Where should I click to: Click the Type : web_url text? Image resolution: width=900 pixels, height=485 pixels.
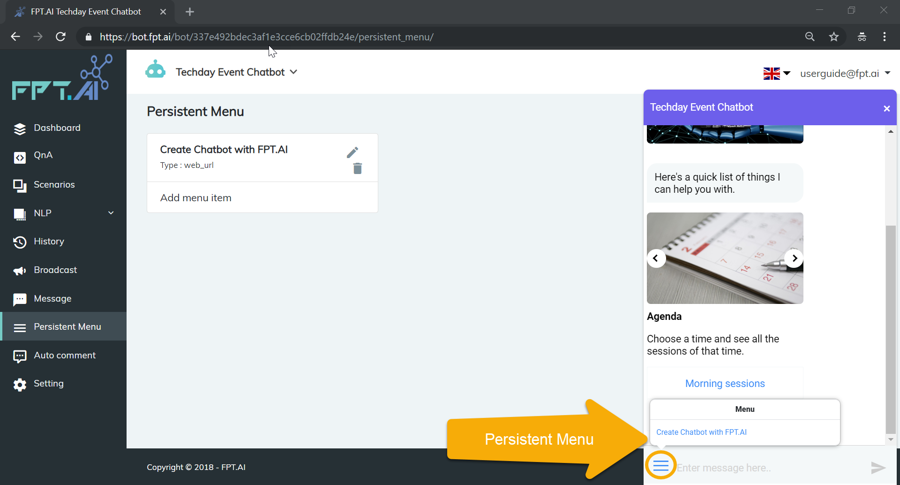[x=187, y=165]
